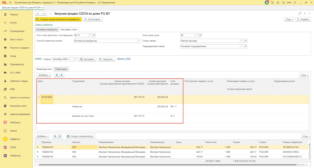Move взаиморасчеты row down arrow
Screen dimensions: 314x168
pyautogui.click(x=62, y=75)
